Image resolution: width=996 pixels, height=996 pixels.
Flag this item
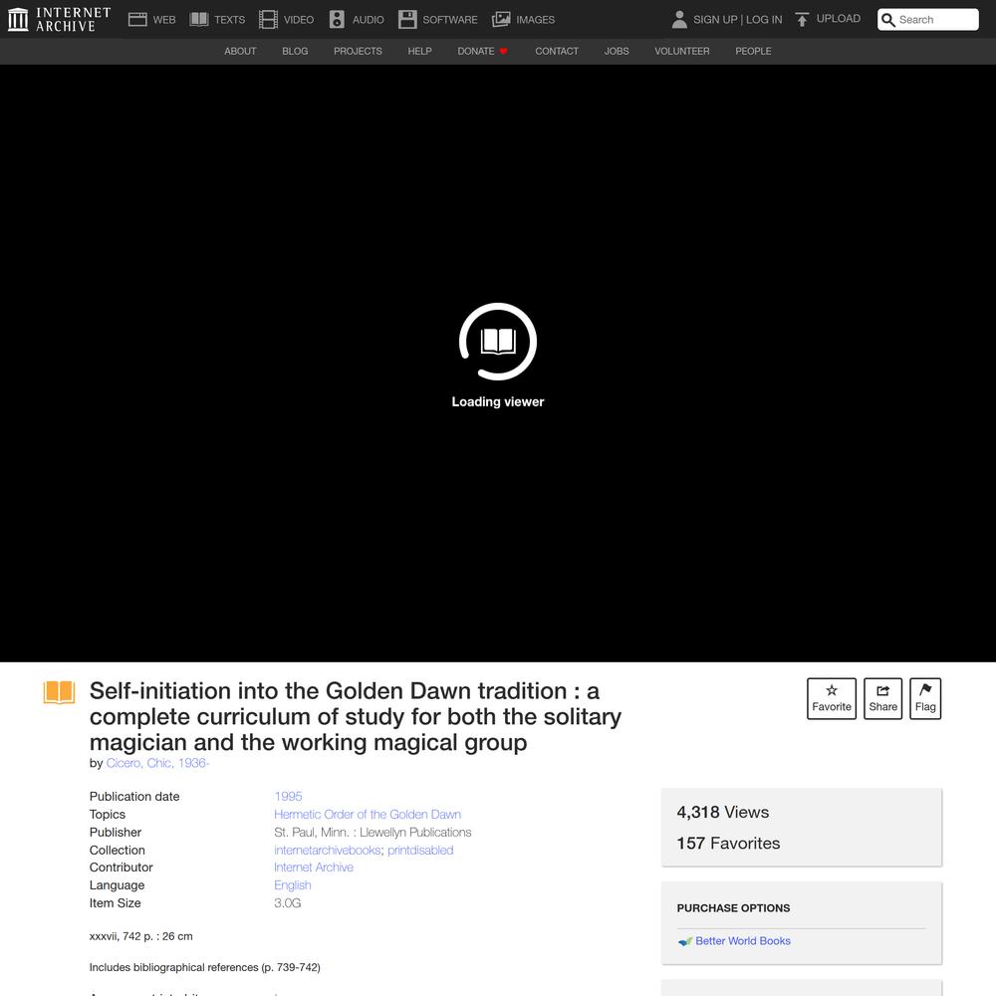(x=925, y=698)
